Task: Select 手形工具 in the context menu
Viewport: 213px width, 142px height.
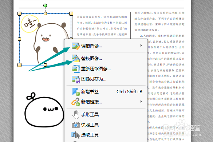Action: pos(106,115)
